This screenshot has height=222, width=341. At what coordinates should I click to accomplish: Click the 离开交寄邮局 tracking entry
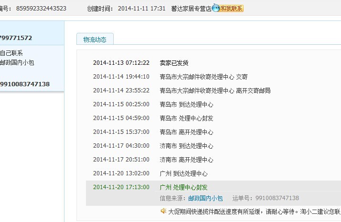(215, 91)
